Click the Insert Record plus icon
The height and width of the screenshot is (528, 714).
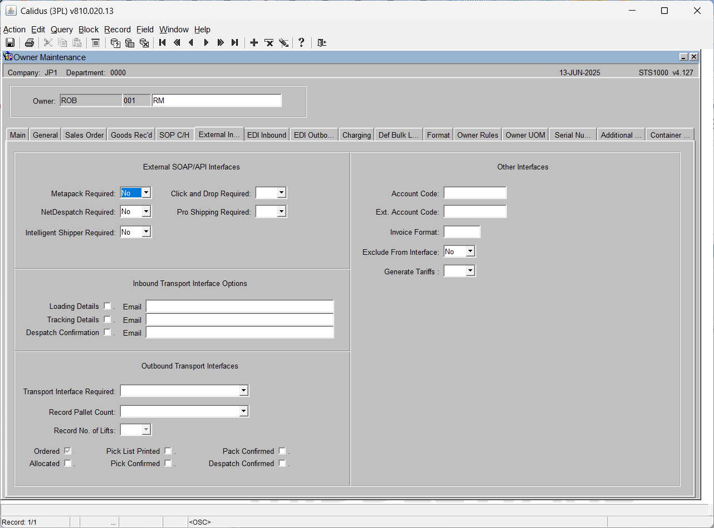click(254, 42)
